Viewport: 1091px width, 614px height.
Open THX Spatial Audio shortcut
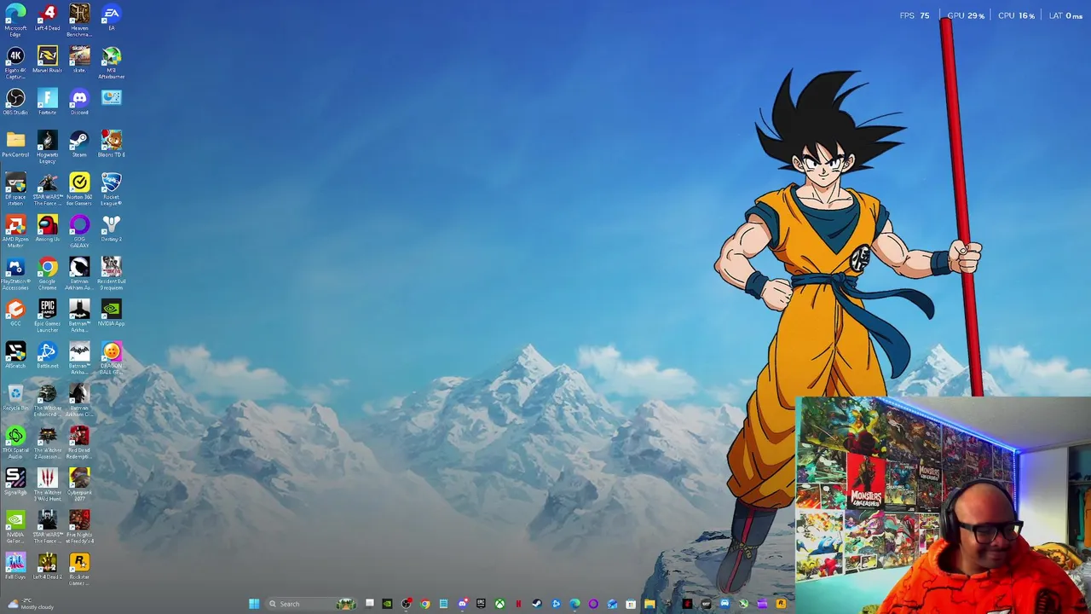pyautogui.click(x=15, y=443)
